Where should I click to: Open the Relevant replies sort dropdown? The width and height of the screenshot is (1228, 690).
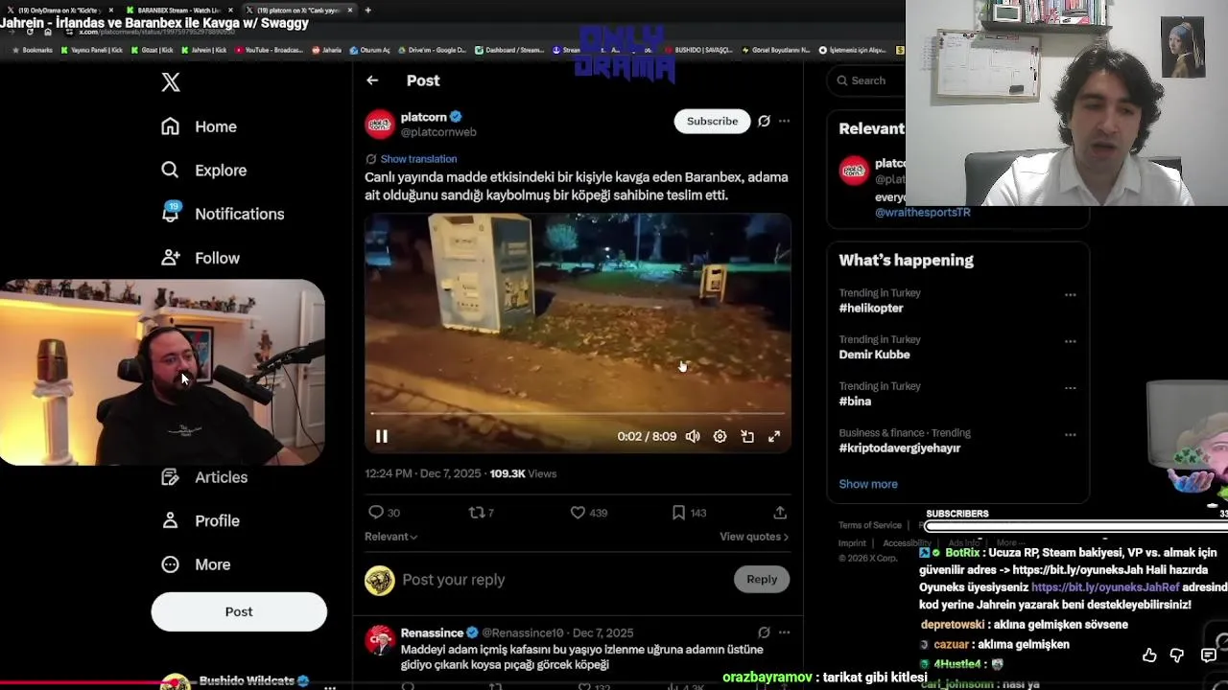391,537
